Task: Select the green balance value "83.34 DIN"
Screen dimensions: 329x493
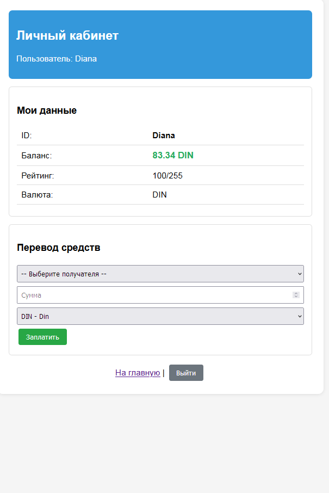Action: (x=172, y=155)
